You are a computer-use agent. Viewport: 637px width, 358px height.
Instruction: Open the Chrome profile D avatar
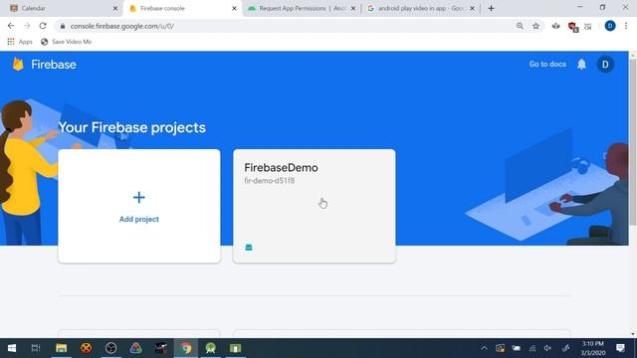(x=610, y=26)
